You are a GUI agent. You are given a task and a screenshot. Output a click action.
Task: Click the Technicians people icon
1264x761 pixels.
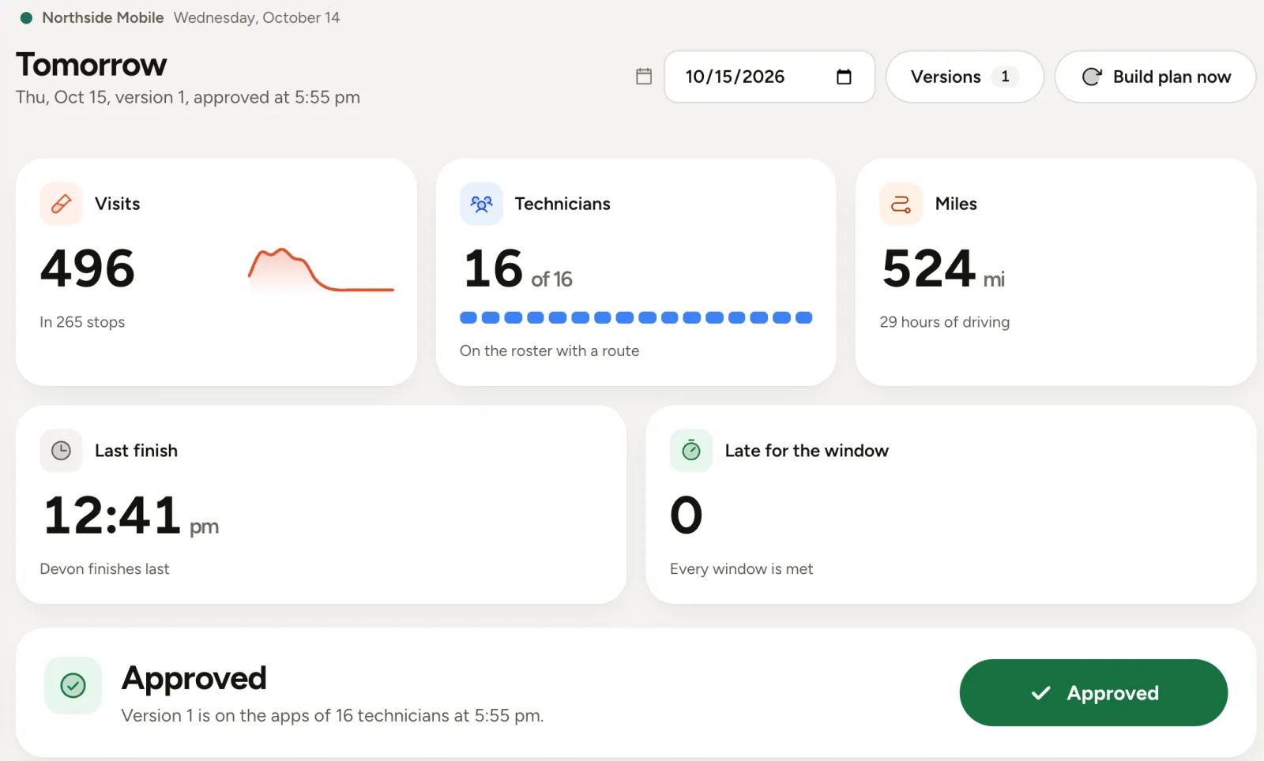[481, 204]
